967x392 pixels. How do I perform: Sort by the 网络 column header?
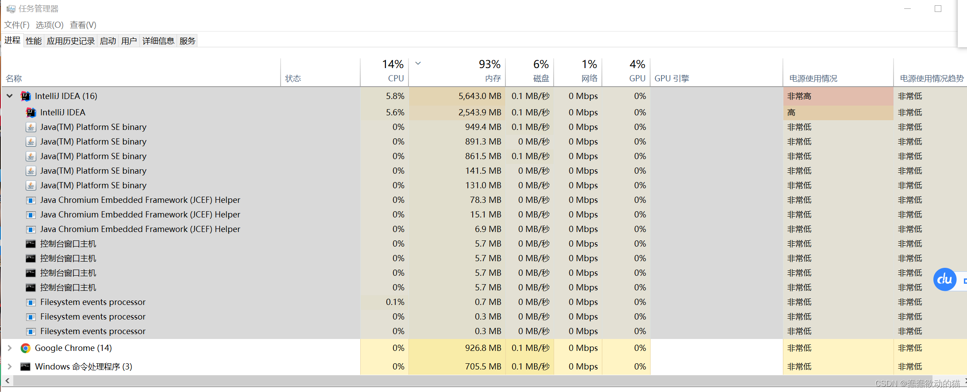coord(578,72)
